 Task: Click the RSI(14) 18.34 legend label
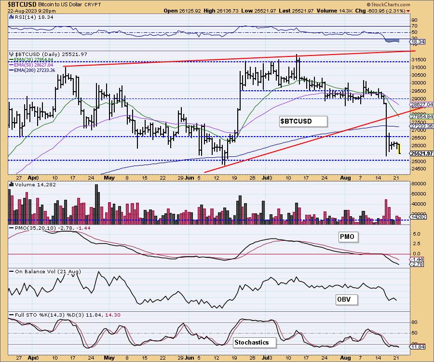pos(34,17)
